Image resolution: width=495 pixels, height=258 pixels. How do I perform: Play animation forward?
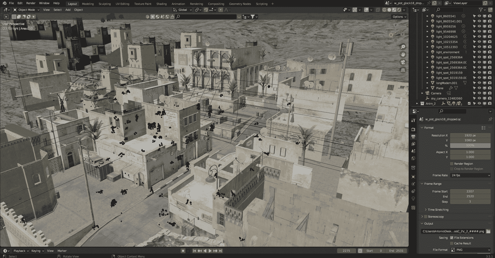[210, 251]
